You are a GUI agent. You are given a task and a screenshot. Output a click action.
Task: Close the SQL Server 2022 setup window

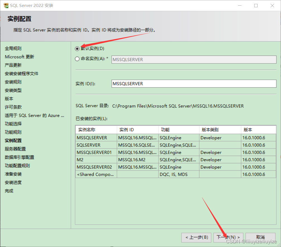point(272,6)
